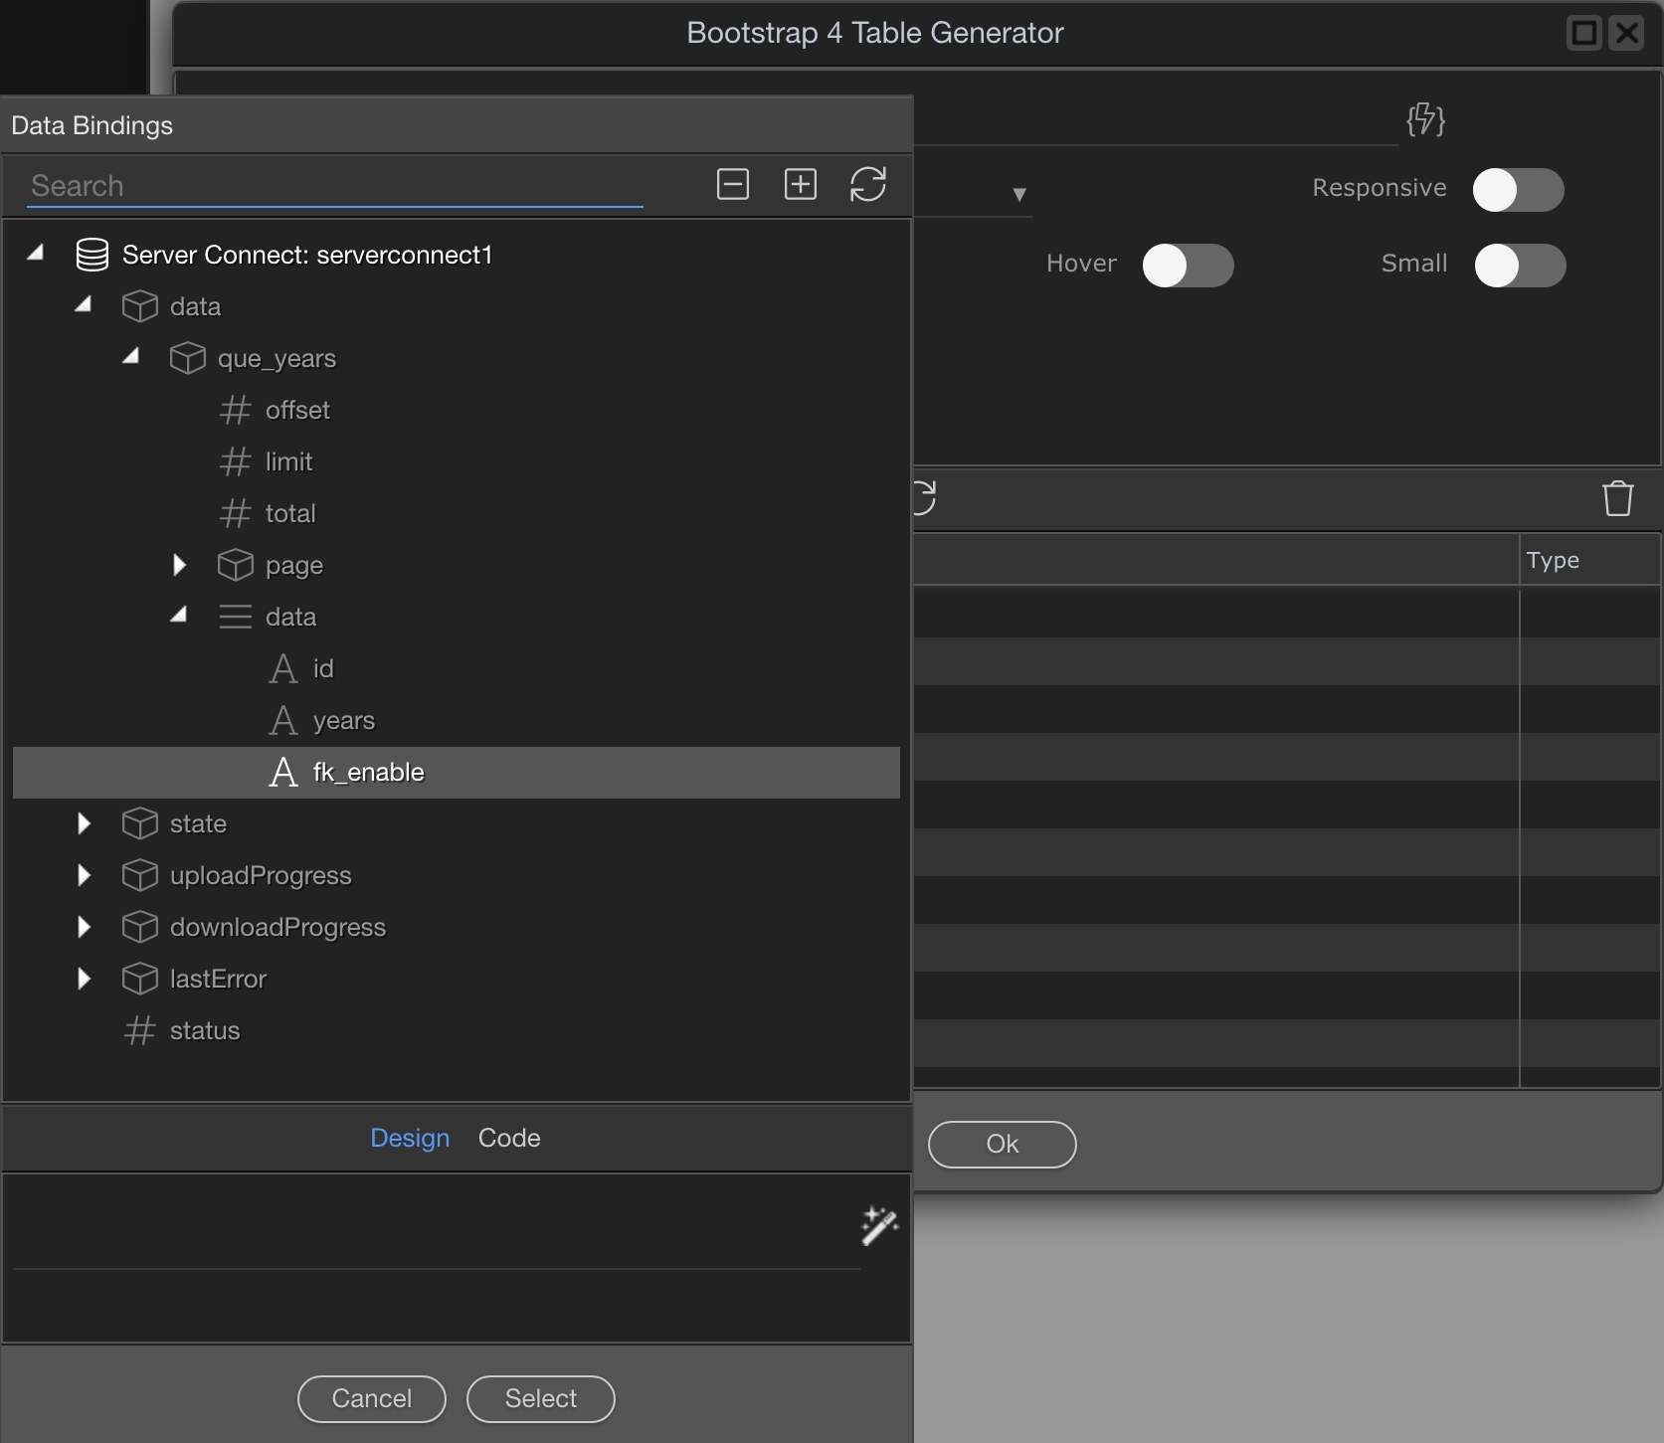Refresh the Data Bindings tree
1664x1443 pixels.
pyautogui.click(x=867, y=184)
